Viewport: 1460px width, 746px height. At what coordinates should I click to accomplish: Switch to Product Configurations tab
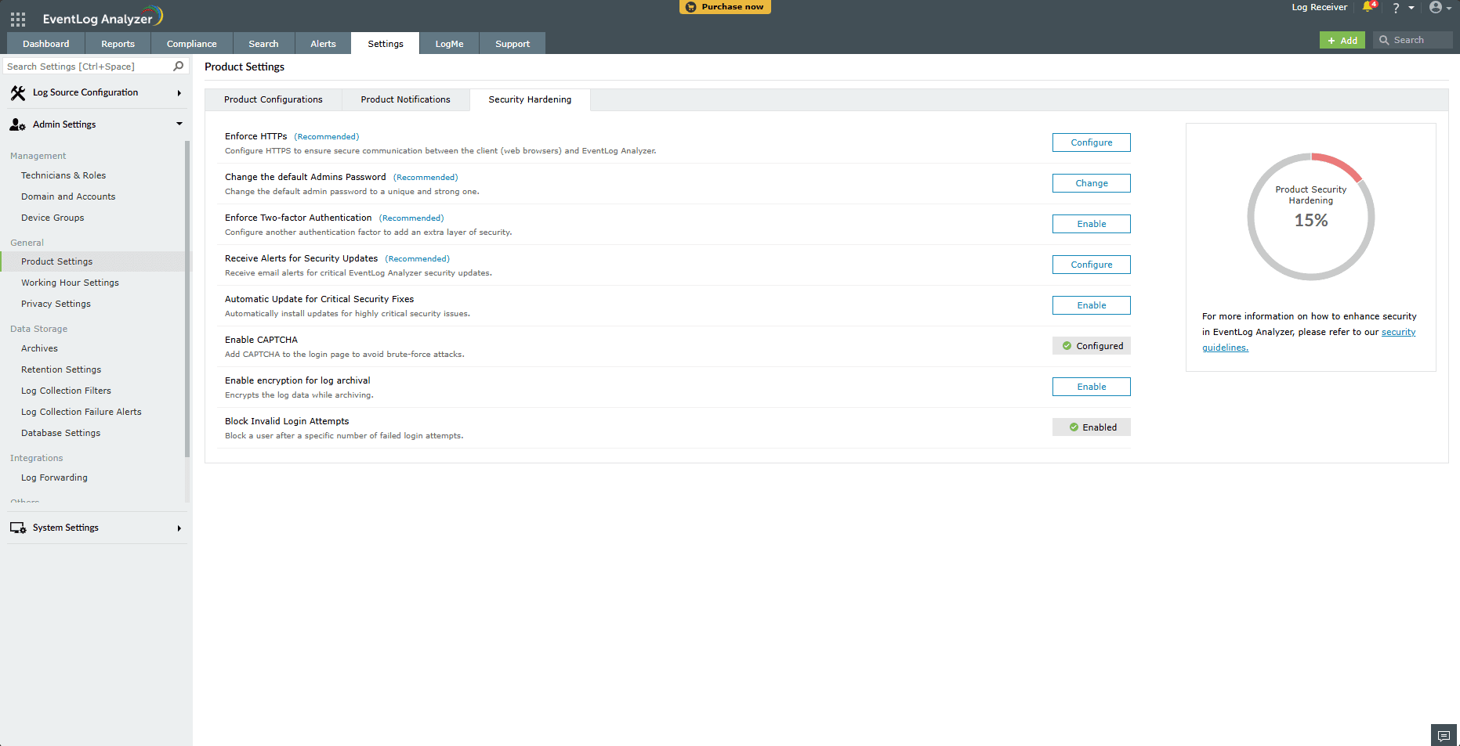click(x=274, y=99)
